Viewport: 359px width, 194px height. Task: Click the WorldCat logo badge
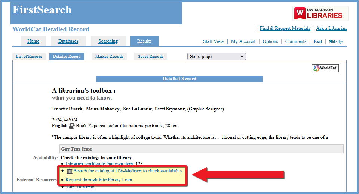pyautogui.click(x=325, y=68)
